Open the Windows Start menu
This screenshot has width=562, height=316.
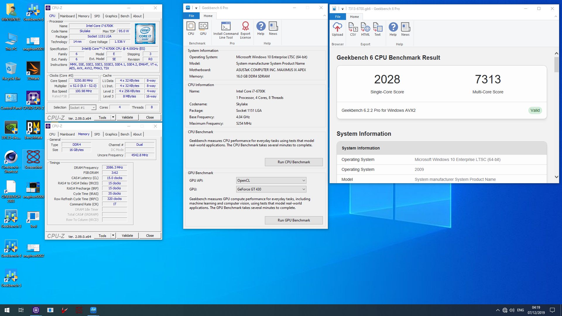coord(7,310)
